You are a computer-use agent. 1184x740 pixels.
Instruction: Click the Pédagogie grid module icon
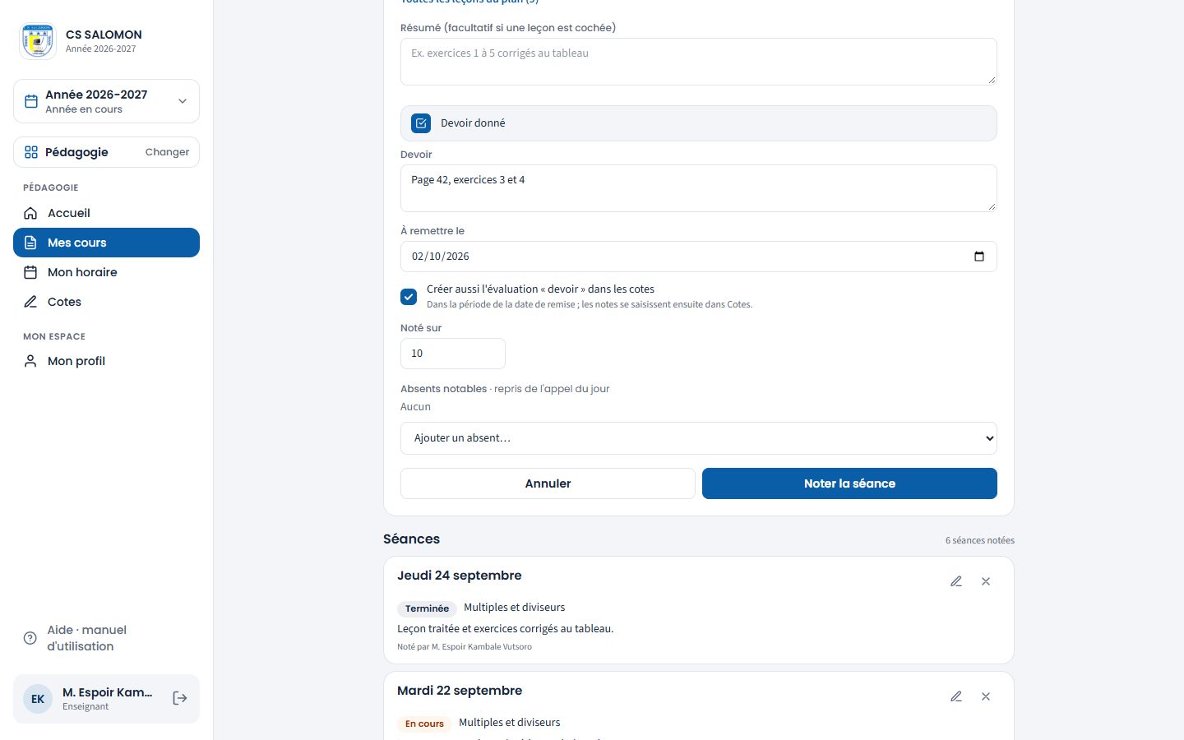pos(31,152)
